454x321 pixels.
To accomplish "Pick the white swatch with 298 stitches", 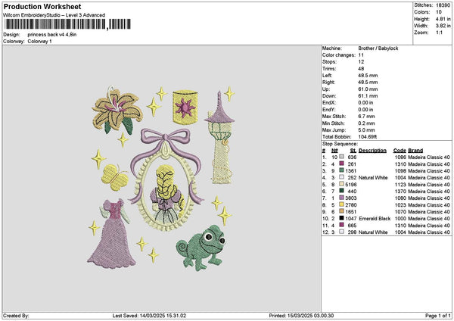I will 342,232.
